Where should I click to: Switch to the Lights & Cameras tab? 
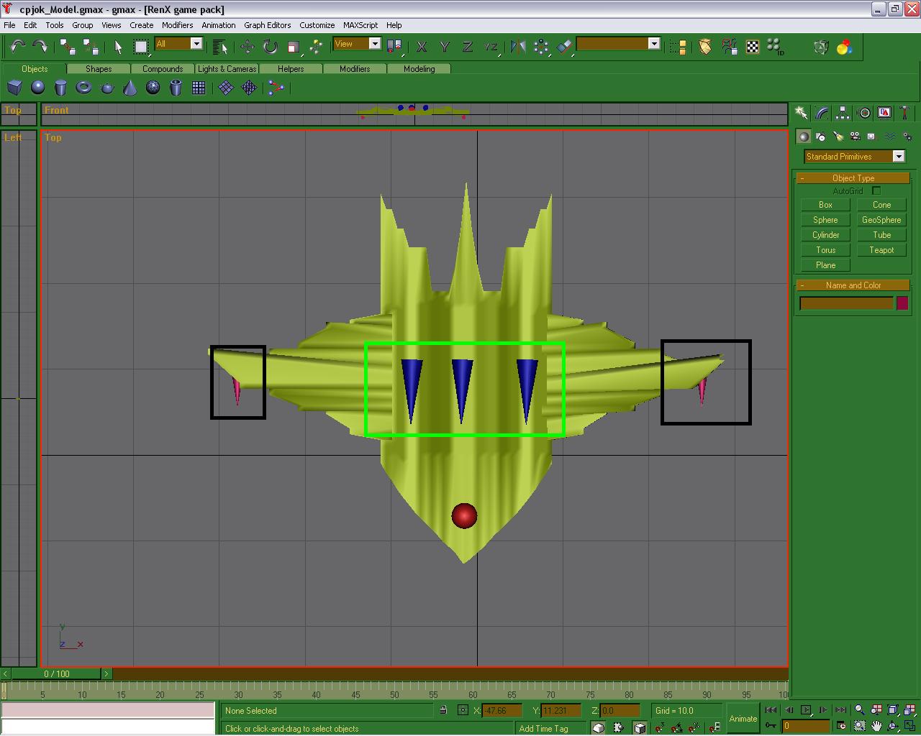point(227,69)
